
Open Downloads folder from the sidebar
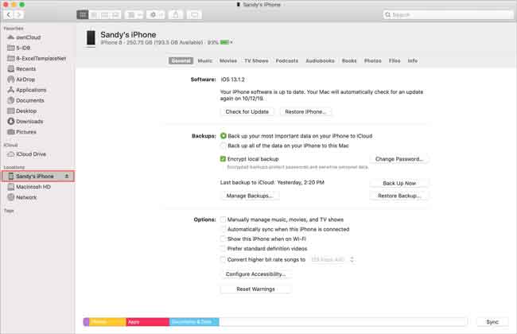(x=29, y=122)
